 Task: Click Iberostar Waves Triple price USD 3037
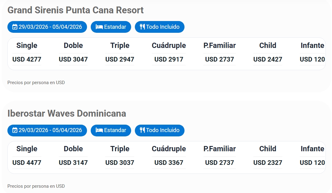pos(120,163)
